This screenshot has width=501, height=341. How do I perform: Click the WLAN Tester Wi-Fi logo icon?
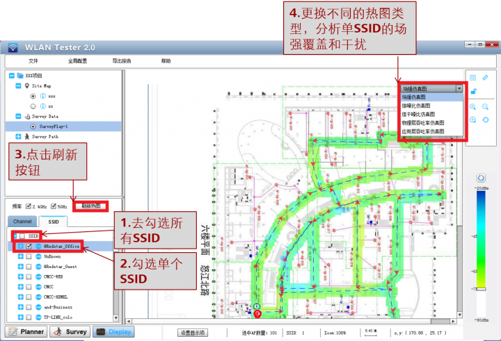tap(13, 47)
